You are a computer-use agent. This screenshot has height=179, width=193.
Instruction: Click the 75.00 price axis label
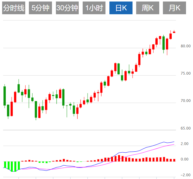185,73
